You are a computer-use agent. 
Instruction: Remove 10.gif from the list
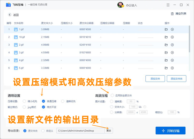point(172,37)
